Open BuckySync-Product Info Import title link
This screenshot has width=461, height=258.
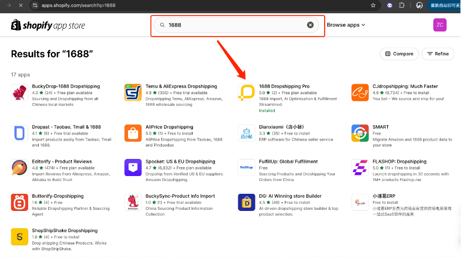pyautogui.click(x=180, y=196)
